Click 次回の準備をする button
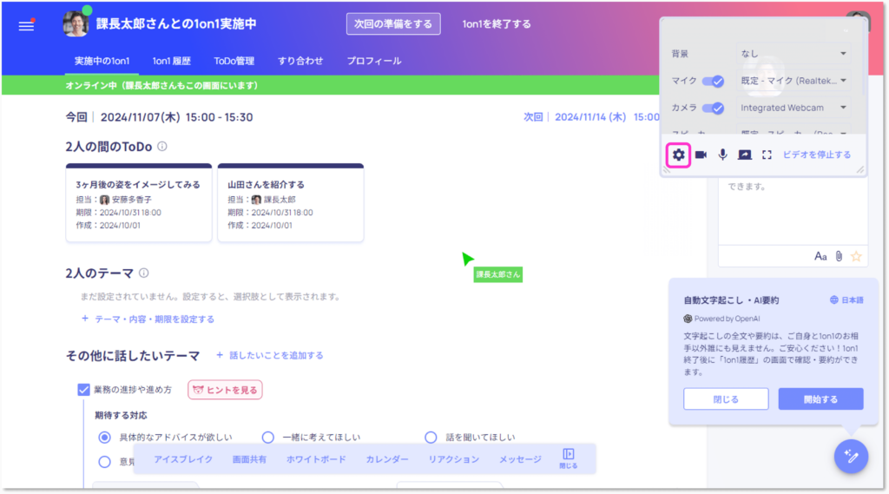The width and height of the screenshot is (889, 494). (x=393, y=23)
